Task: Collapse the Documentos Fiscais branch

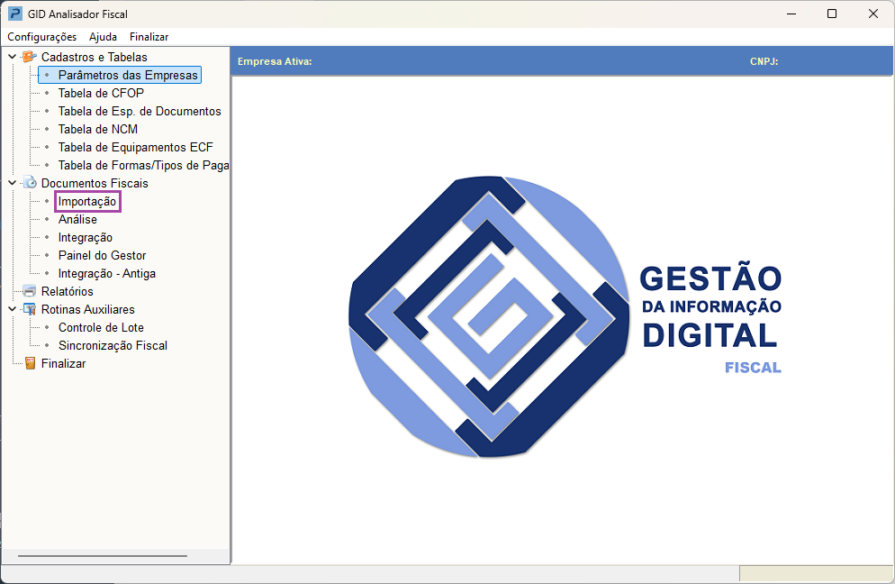Action: (x=12, y=183)
